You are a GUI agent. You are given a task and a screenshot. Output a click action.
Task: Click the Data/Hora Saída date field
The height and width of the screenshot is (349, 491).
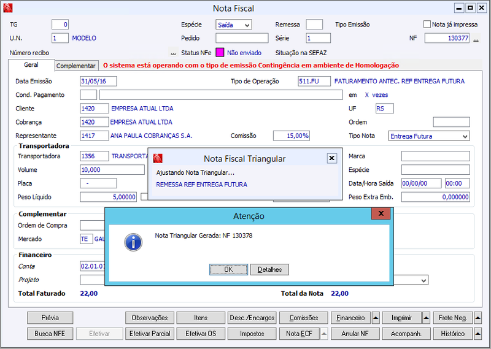pos(422,183)
